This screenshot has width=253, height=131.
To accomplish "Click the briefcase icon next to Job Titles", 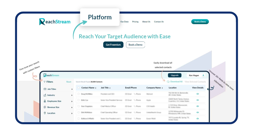I will pyautogui.click(x=45, y=89).
